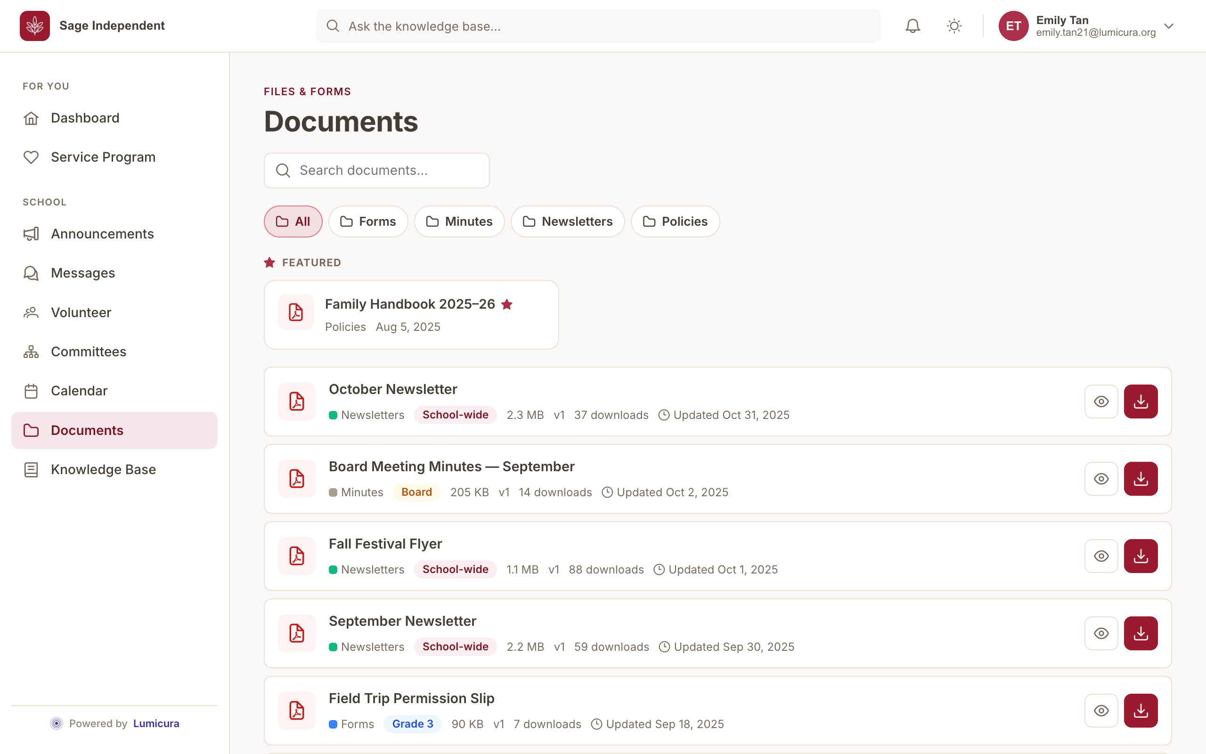The width and height of the screenshot is (1206, 754).
Task: Open the notifications bell
Action: 913,26
